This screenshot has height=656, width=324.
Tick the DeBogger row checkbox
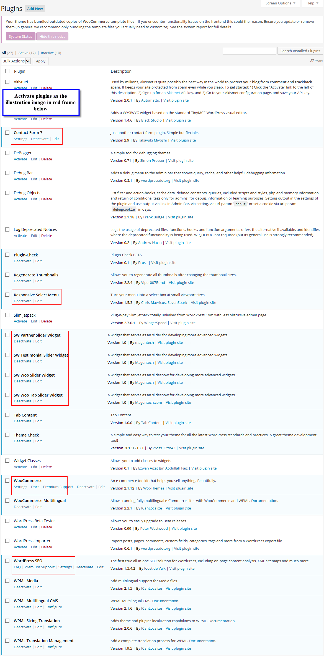pyautogui.click(x=7, y=153)
